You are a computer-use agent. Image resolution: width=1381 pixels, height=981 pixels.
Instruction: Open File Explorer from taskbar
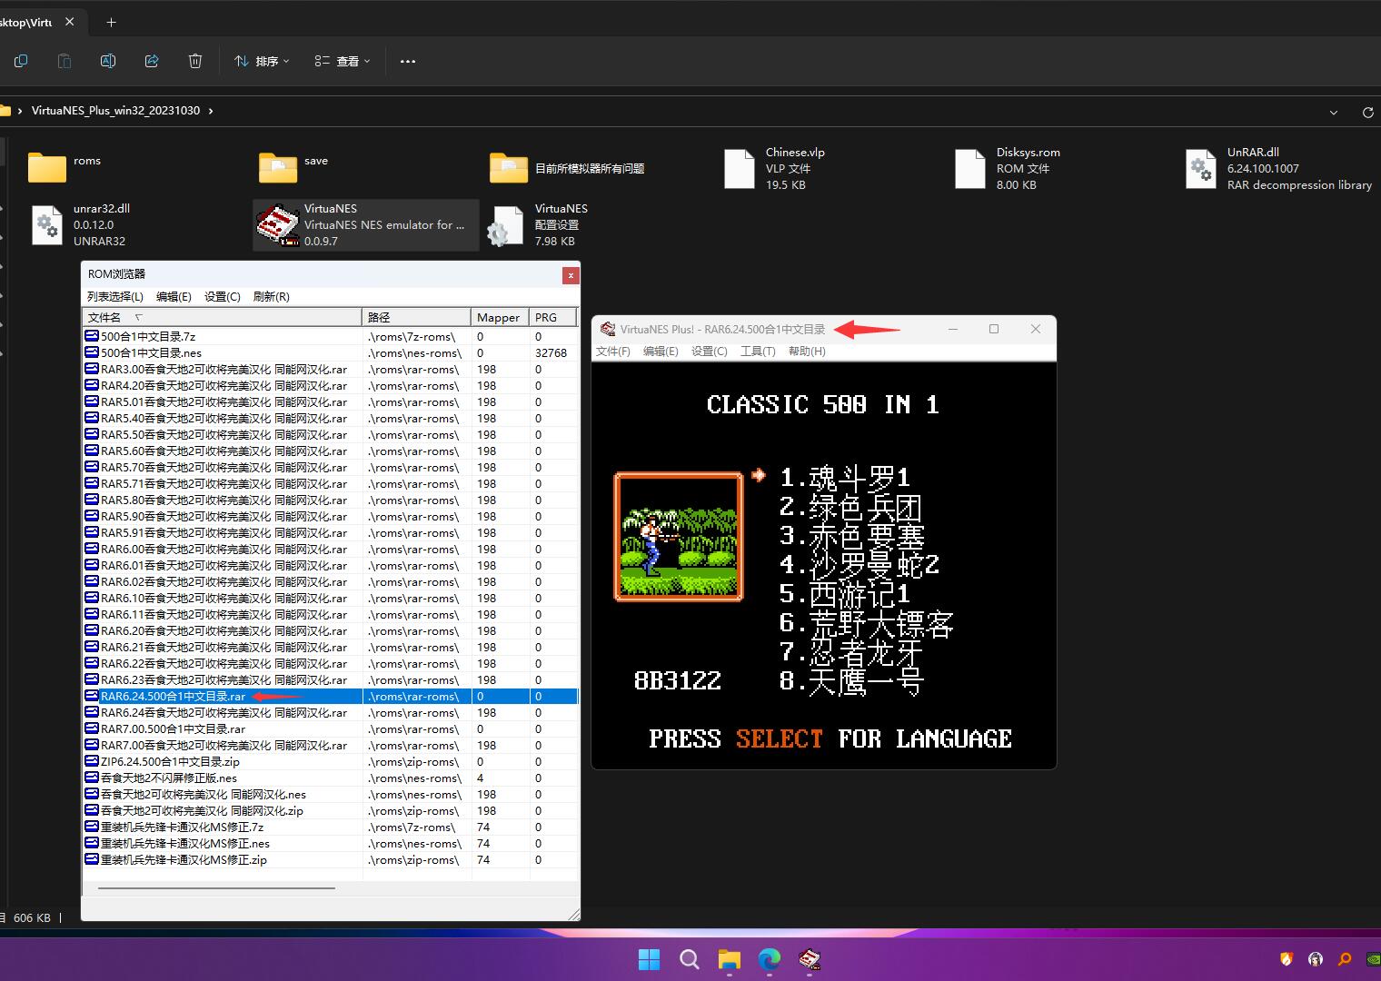[730, 959]
